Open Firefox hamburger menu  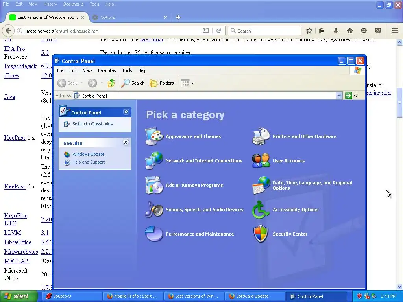[395, 31]
